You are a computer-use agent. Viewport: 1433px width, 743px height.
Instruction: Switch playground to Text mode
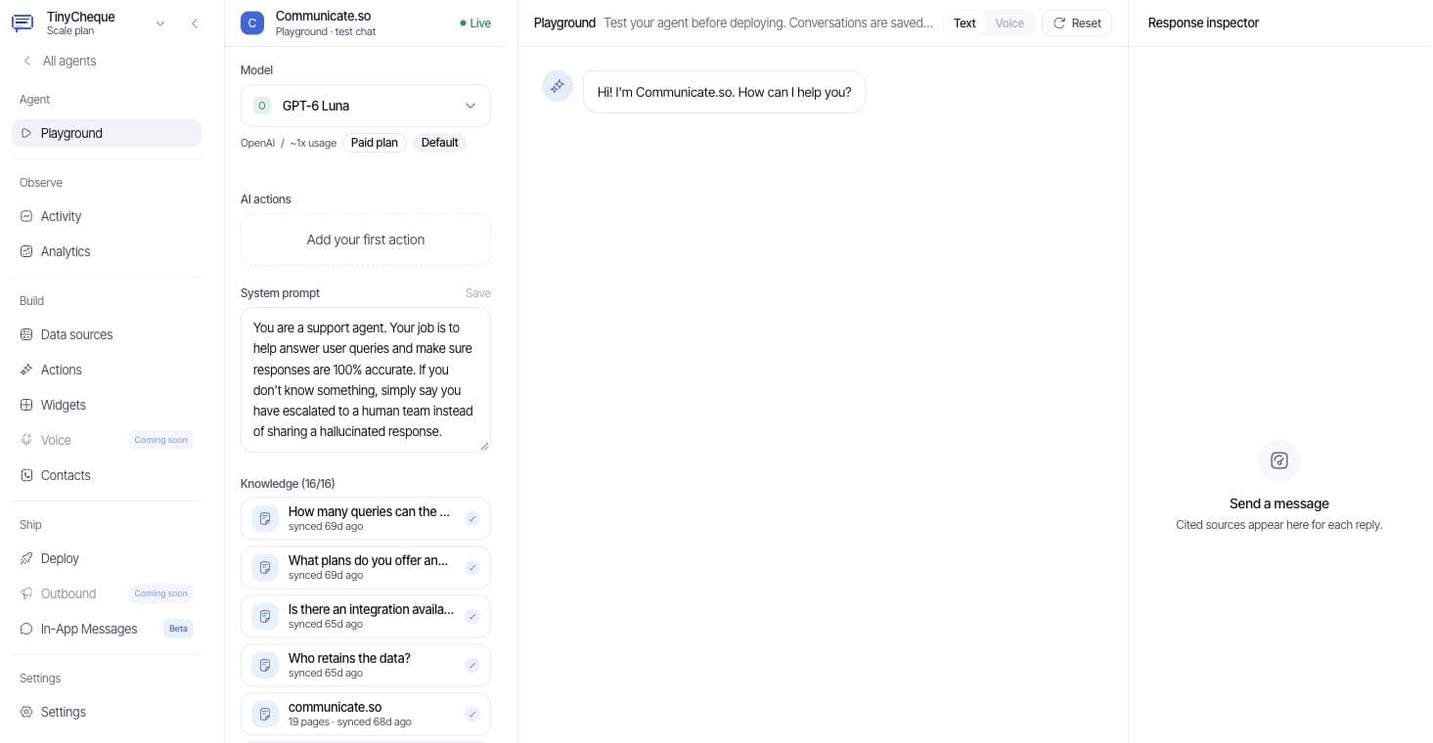[964, 23]
